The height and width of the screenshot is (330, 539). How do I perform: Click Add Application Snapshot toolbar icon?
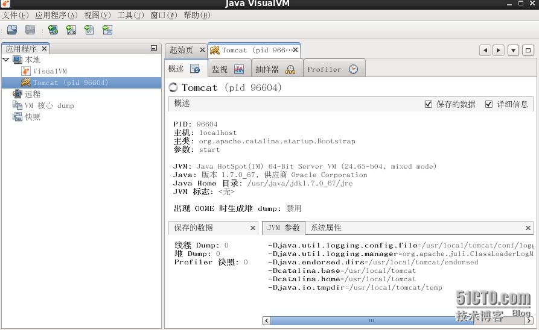[x=107, y=30]
